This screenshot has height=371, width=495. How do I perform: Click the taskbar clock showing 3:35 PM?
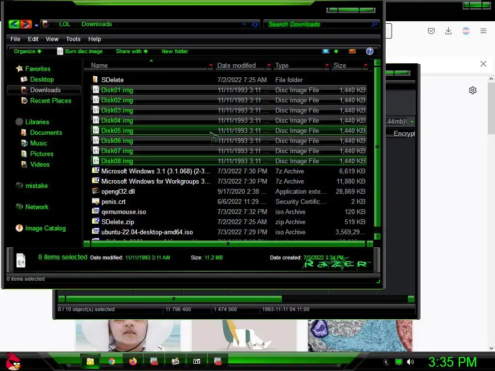pos(452,362)
